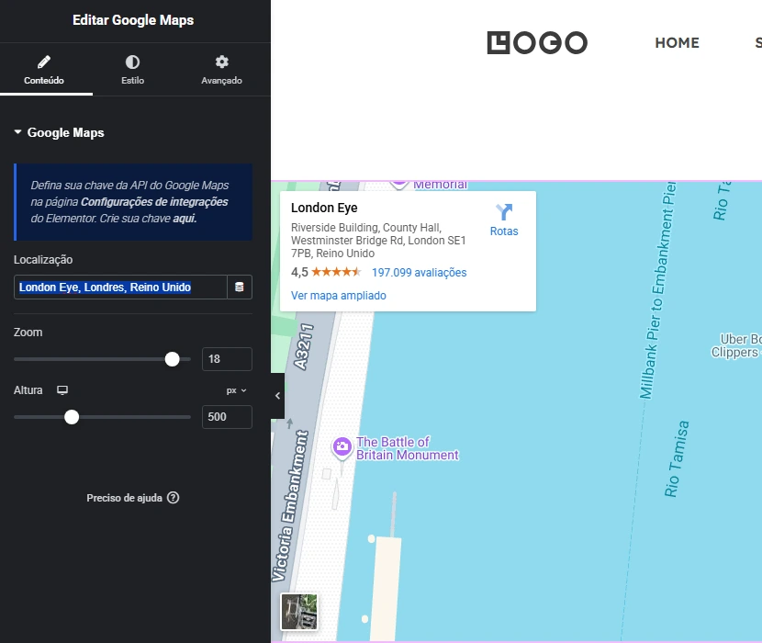The width and height of the screenshot is (762, 643).
Task: Click the 'aqui' API key link
Action: click(185, 219)
